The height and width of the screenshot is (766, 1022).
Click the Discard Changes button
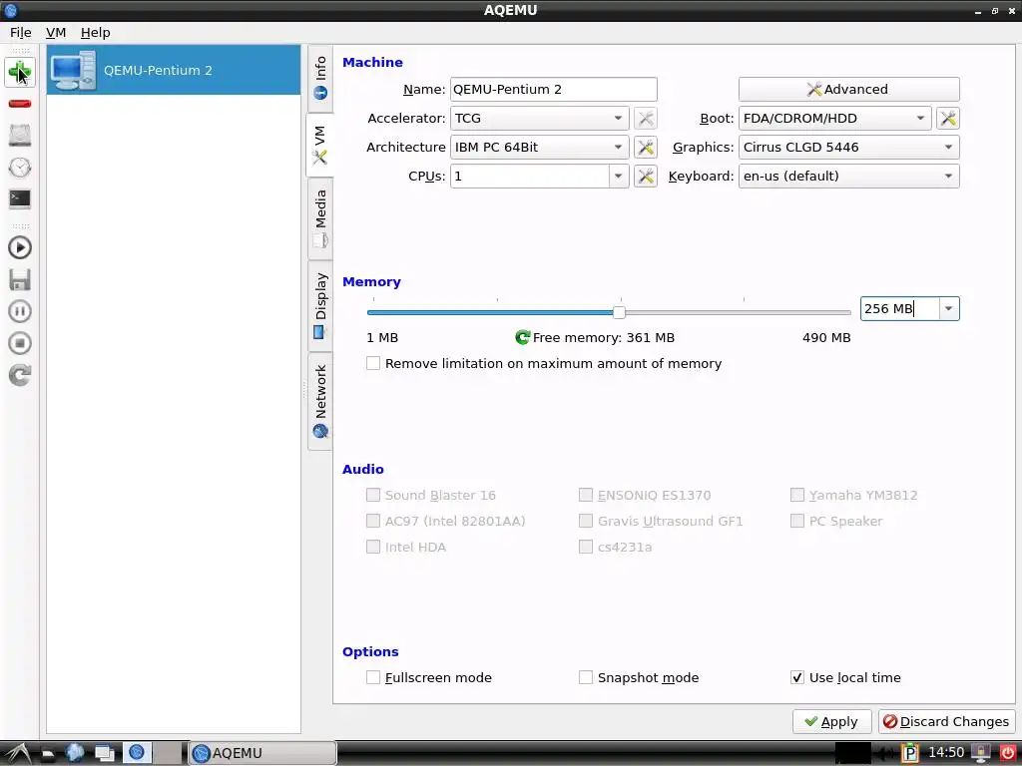point(946,722)
